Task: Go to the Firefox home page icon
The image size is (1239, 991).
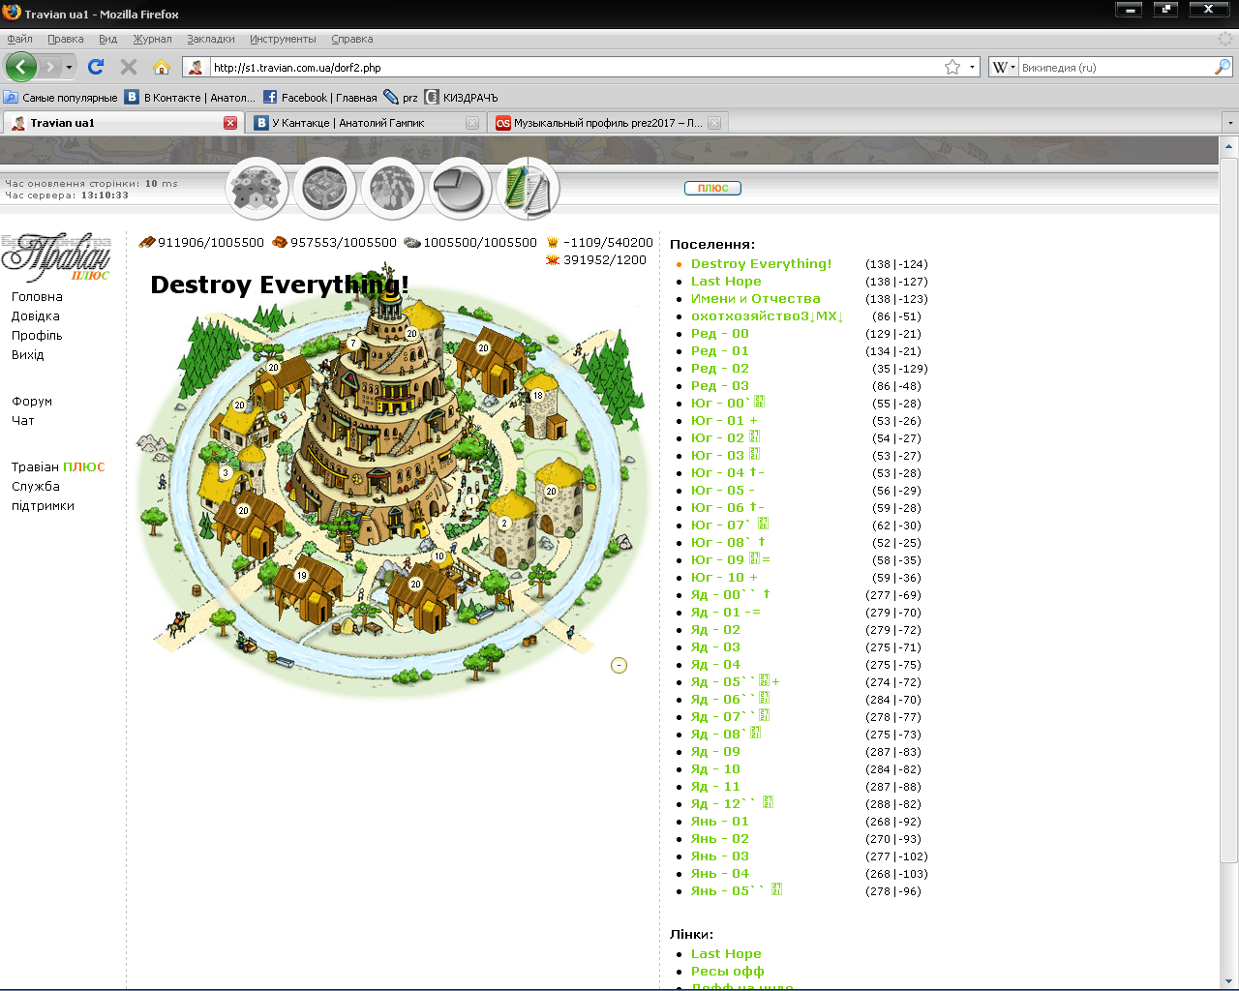Action: coord(162,67)
